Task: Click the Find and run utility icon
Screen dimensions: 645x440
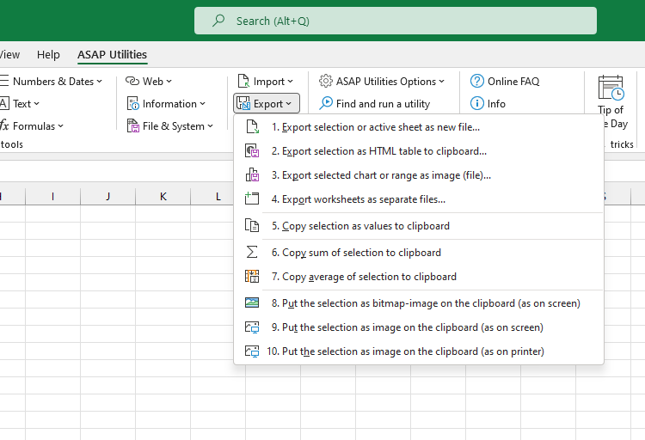Action: [x=326, y=103]
